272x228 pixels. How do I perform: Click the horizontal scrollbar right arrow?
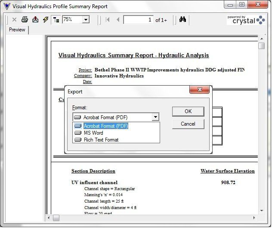[x=254, y=218]
